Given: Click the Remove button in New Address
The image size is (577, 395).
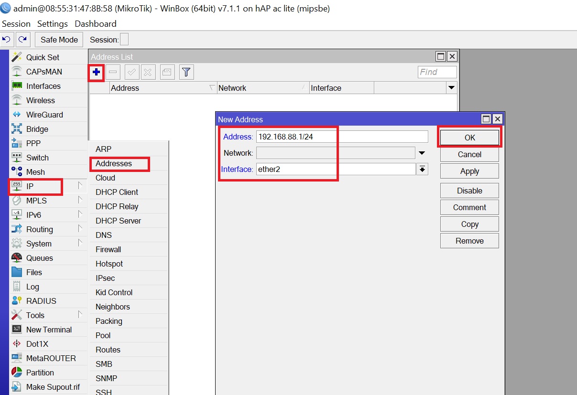Looking at the screenshot, I should (469, 241).
